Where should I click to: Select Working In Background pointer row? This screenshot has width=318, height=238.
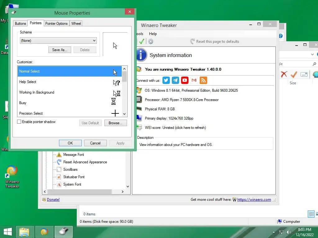(70, 92)
